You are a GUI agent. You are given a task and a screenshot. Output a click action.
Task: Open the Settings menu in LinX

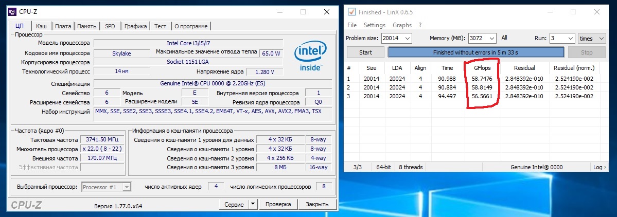click(x=375, y=25)
